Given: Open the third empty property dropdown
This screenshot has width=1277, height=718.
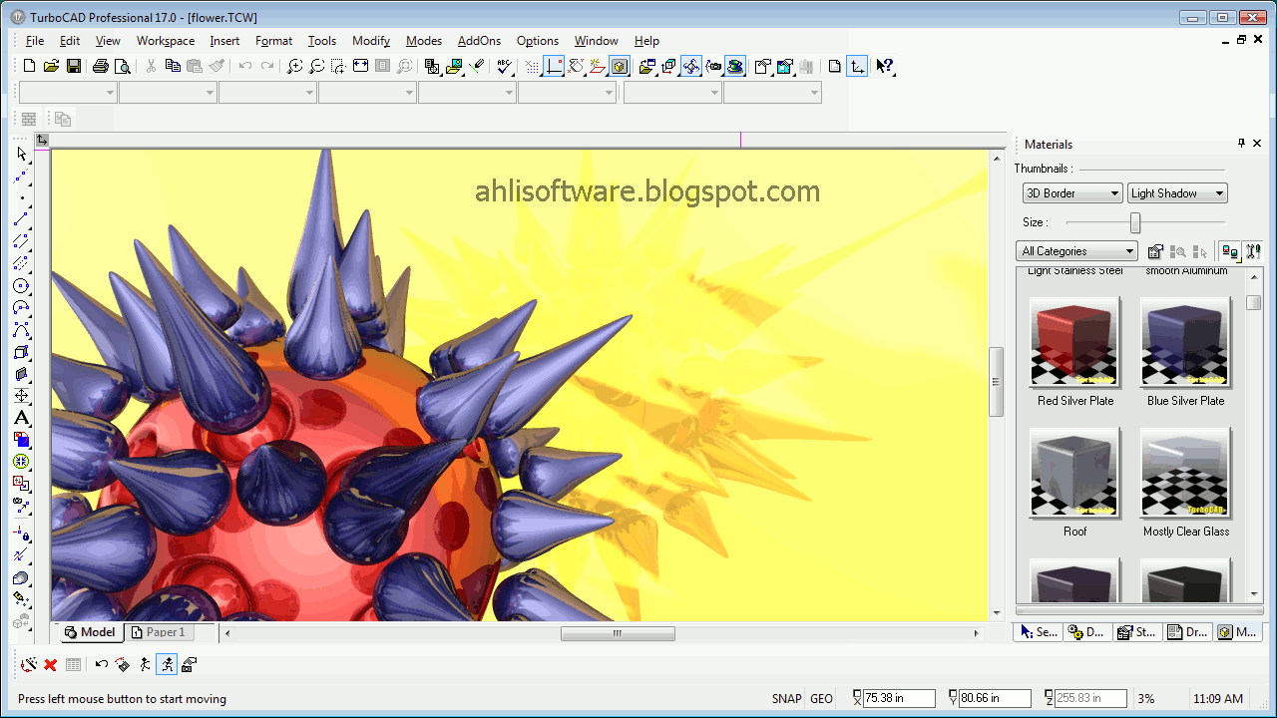Looking at the screenshot, I should tap(267, 93).
